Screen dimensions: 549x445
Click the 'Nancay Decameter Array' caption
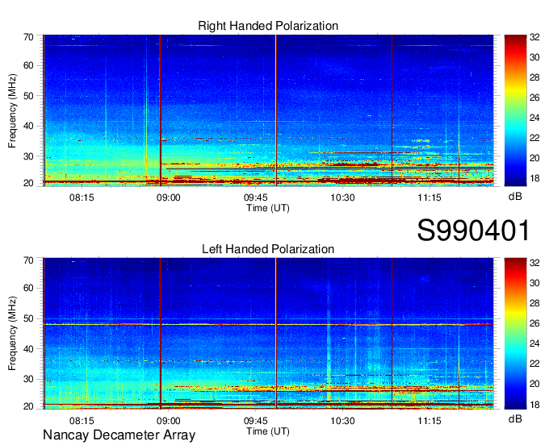(119, 435)
